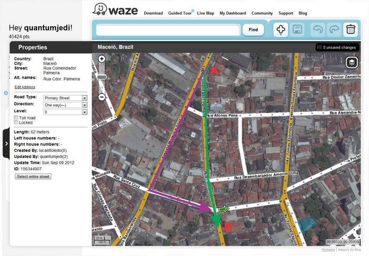Open the Direction dropdown
369x256 pixels.
pyautogui.click(x=65, y=105)
